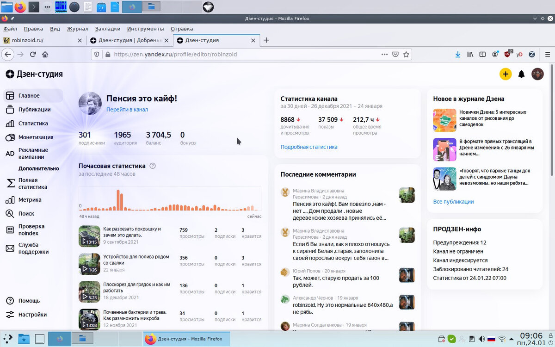Viewport: 555px width, 347px height.
Task: Open the Журнал menu
Action: pyautogui.click(x=78, y=29)
